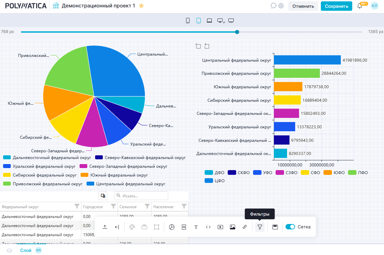This screenshot has height=255, width=384.
Task: Click the canvas width slider handle
Action: point(237,32)
